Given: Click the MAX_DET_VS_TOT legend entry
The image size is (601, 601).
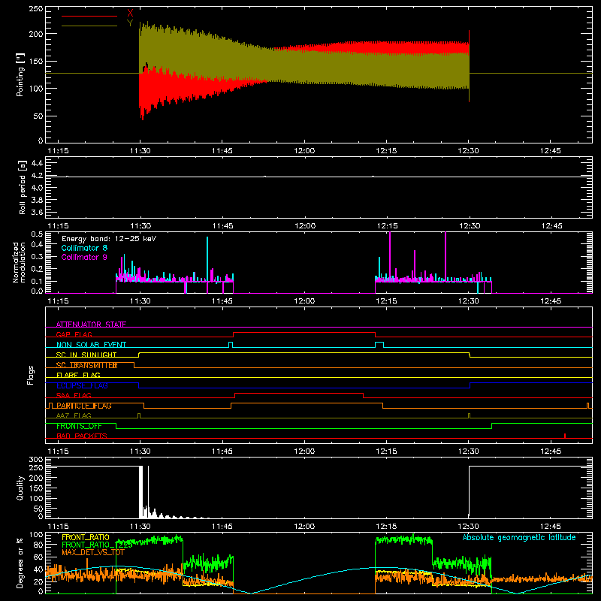Looking at the screenshot, I should coord(92,552).
